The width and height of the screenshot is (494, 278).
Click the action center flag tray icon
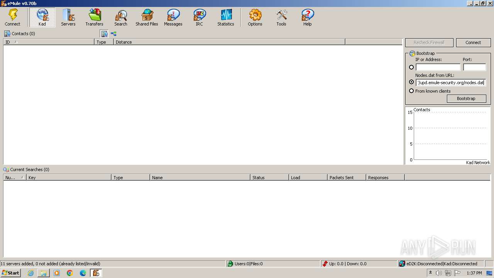[x=457, y=273]
